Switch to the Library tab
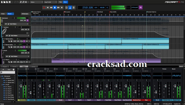Viewport: 185px width, 105px height. pyautogui.click(x=34, y=67)
